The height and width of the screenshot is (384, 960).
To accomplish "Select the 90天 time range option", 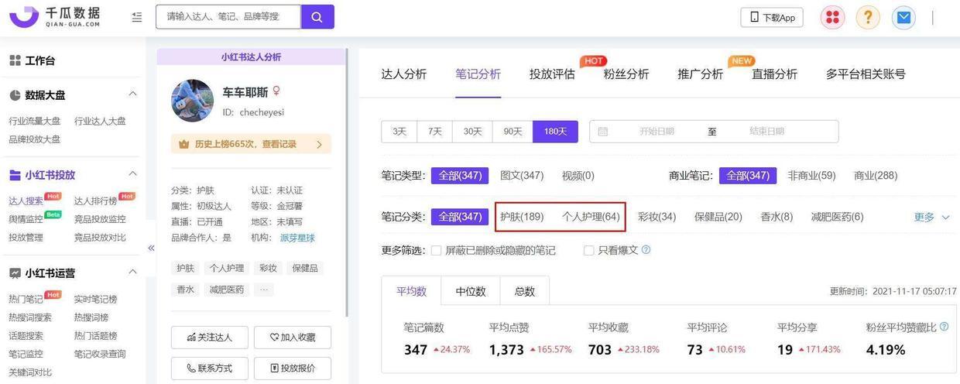I will [513, 132].
